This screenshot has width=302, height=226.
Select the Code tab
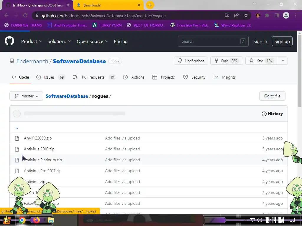pyautogui.click(x=20, y=77)
